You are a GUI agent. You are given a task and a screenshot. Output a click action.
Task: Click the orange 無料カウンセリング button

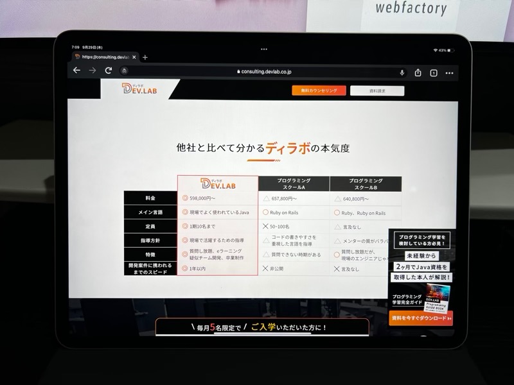(x=319, y=91)
